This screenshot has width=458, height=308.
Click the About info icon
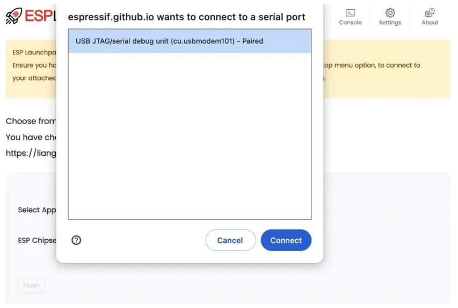pyautogui.click(x=430, y=13)
